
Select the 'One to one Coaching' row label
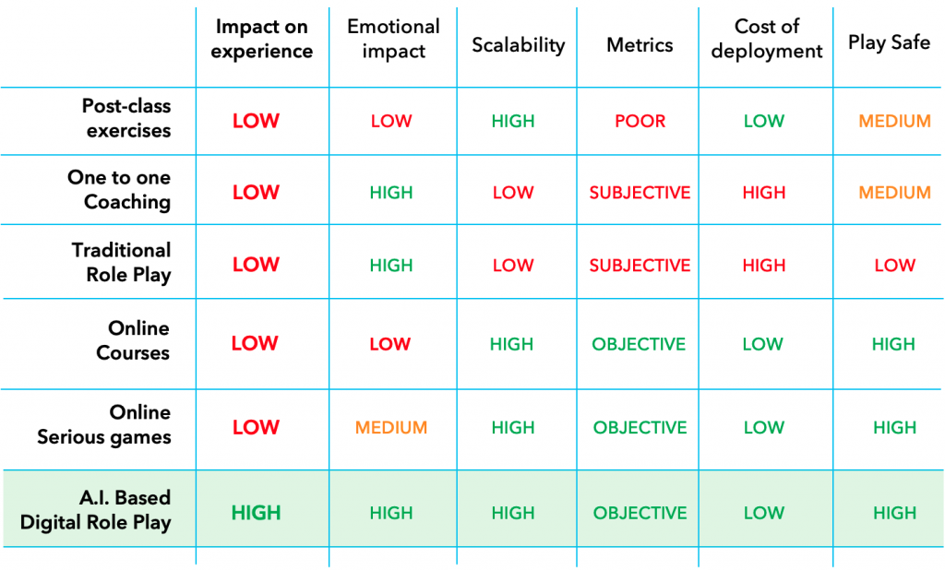pos(119,190)
